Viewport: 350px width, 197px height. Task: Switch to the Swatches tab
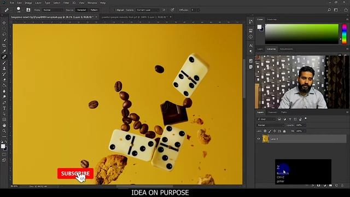tap(272, 20)
